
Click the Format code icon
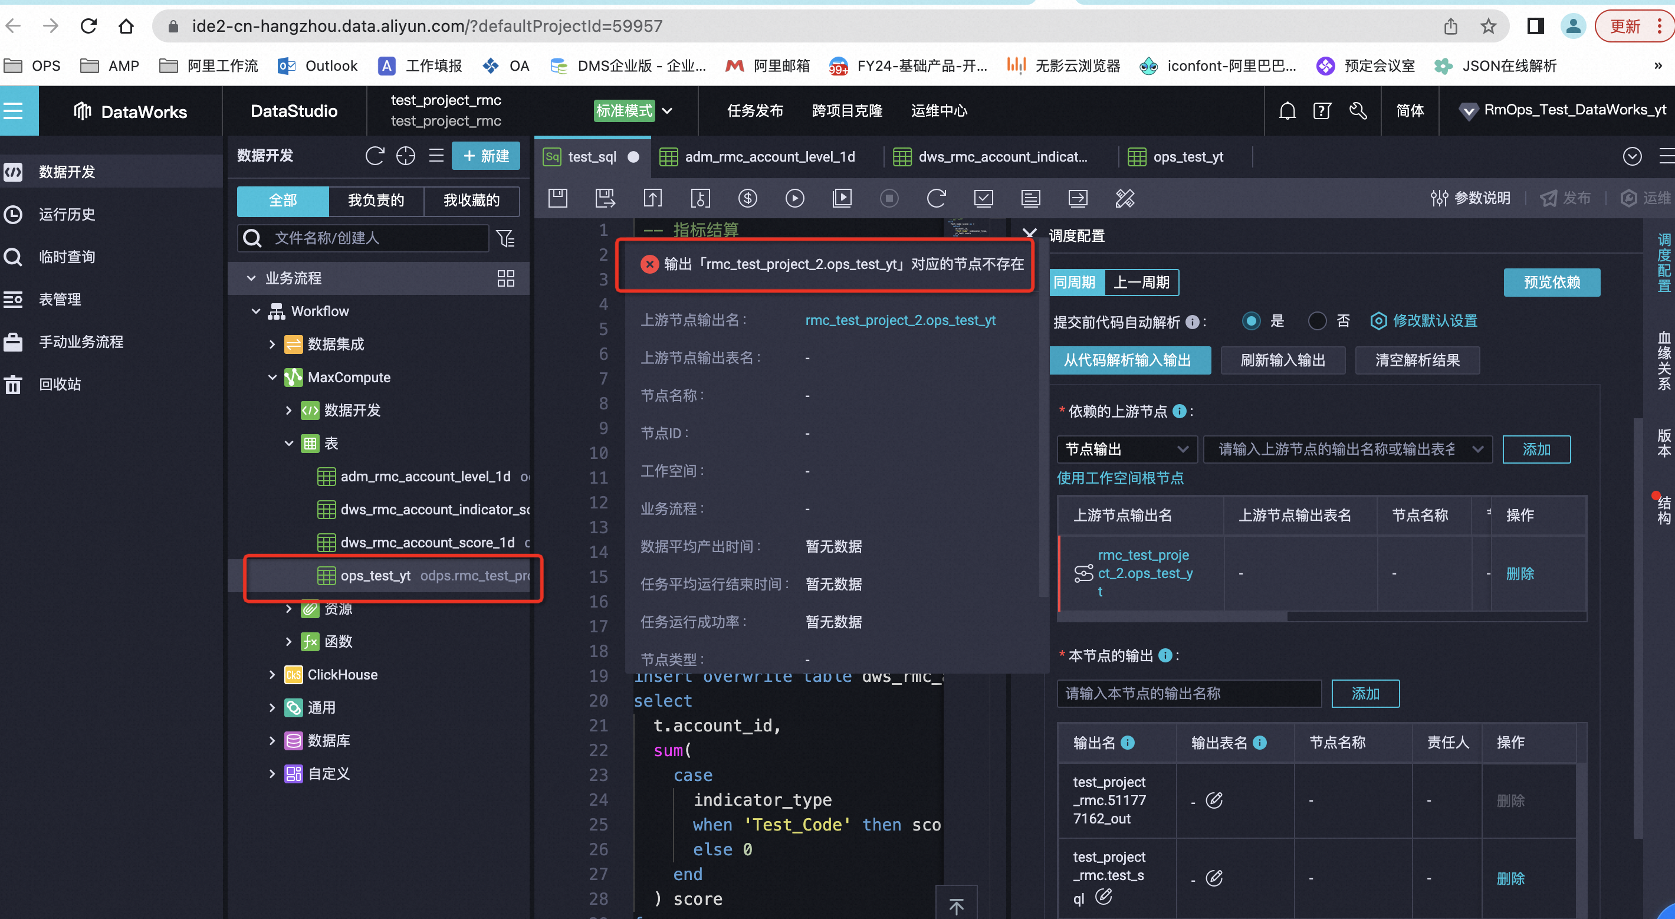tap(1030, 198)
